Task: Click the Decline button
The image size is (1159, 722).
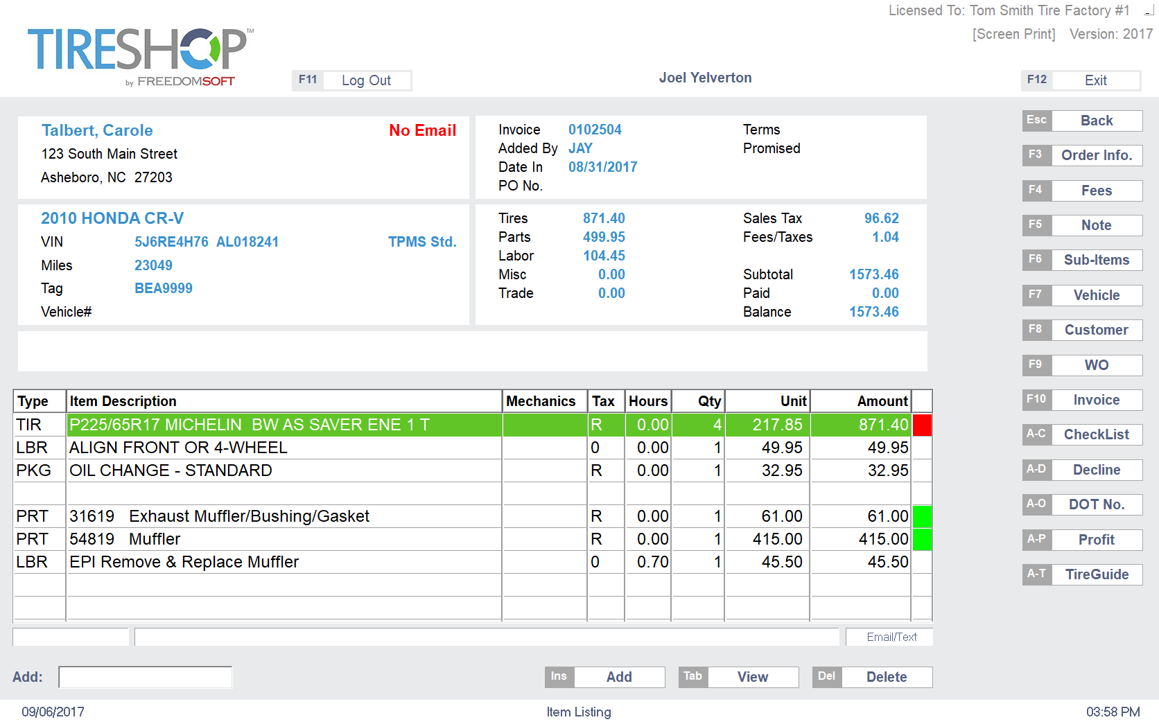Action: click(1082, 470)
